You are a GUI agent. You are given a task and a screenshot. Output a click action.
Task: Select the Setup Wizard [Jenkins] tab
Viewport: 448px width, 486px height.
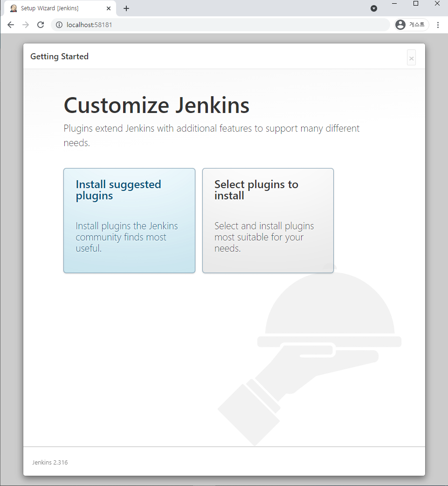point(60,8)
